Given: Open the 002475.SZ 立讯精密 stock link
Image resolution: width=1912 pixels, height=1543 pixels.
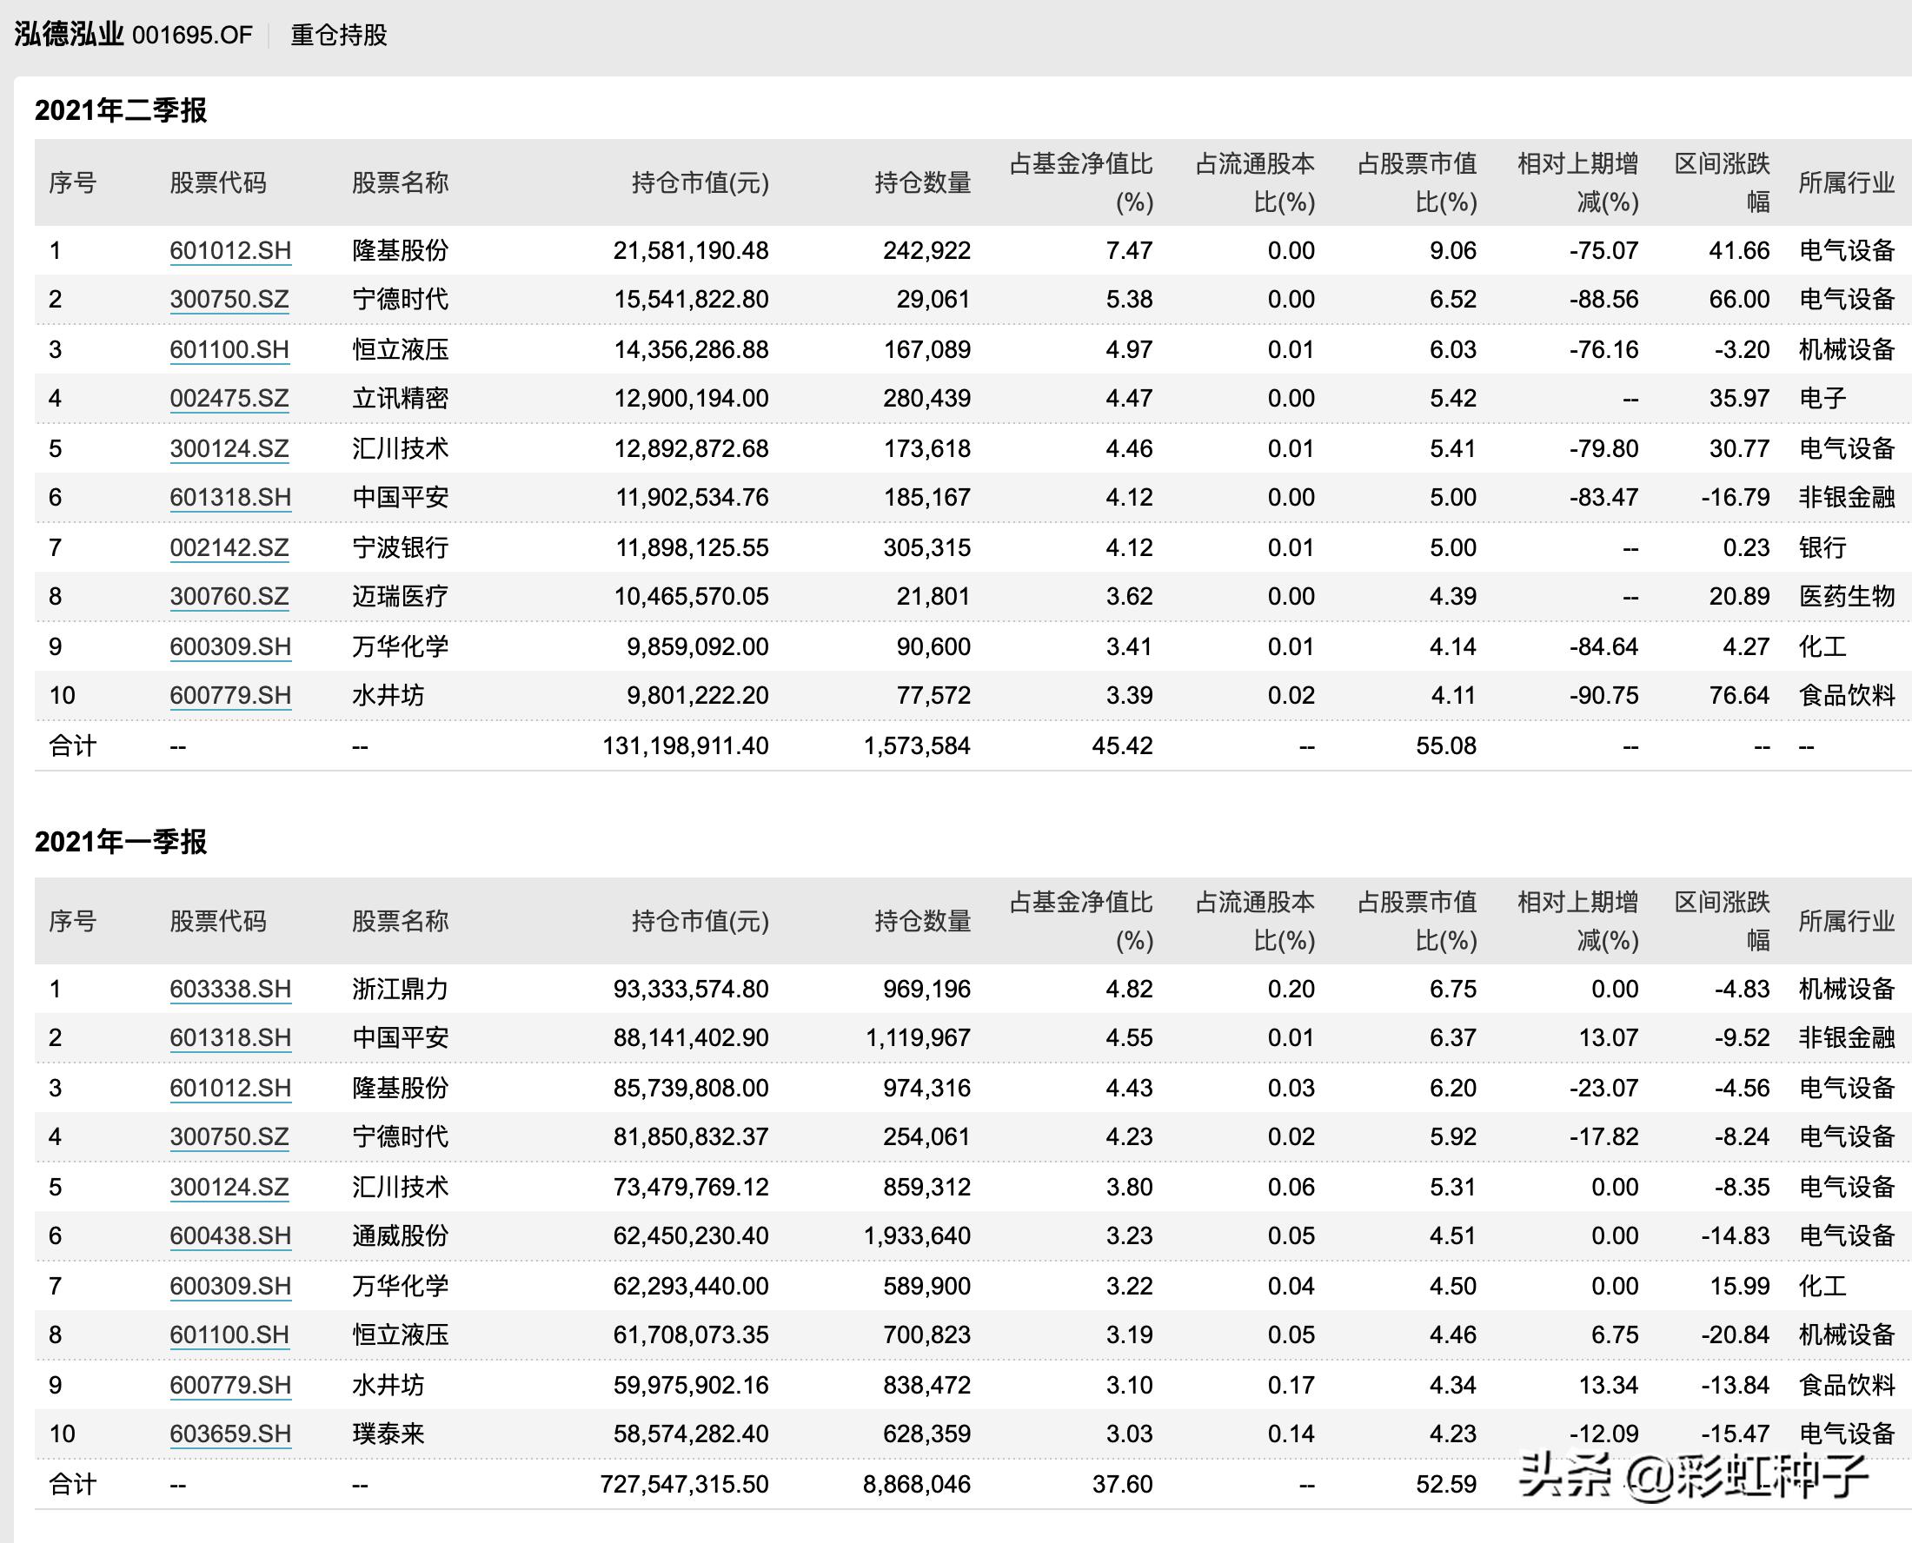Looking at the screenshot, I should (229, 400).
